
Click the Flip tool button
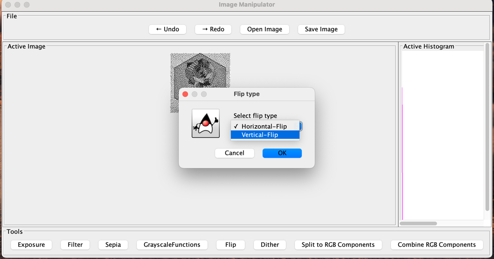coord(230,245)
